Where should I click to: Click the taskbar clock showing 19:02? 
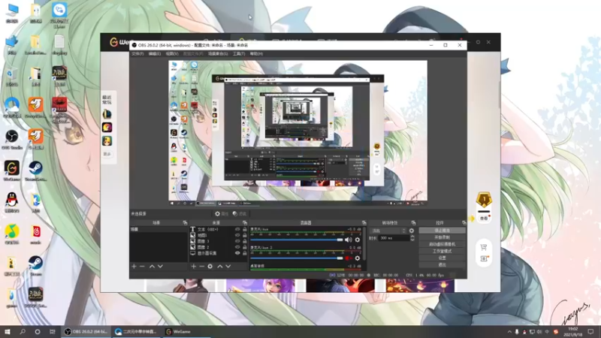point(572,332)
